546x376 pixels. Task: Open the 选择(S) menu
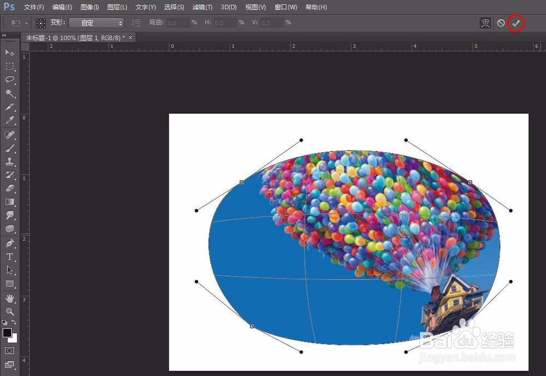[x=174, y=7]
